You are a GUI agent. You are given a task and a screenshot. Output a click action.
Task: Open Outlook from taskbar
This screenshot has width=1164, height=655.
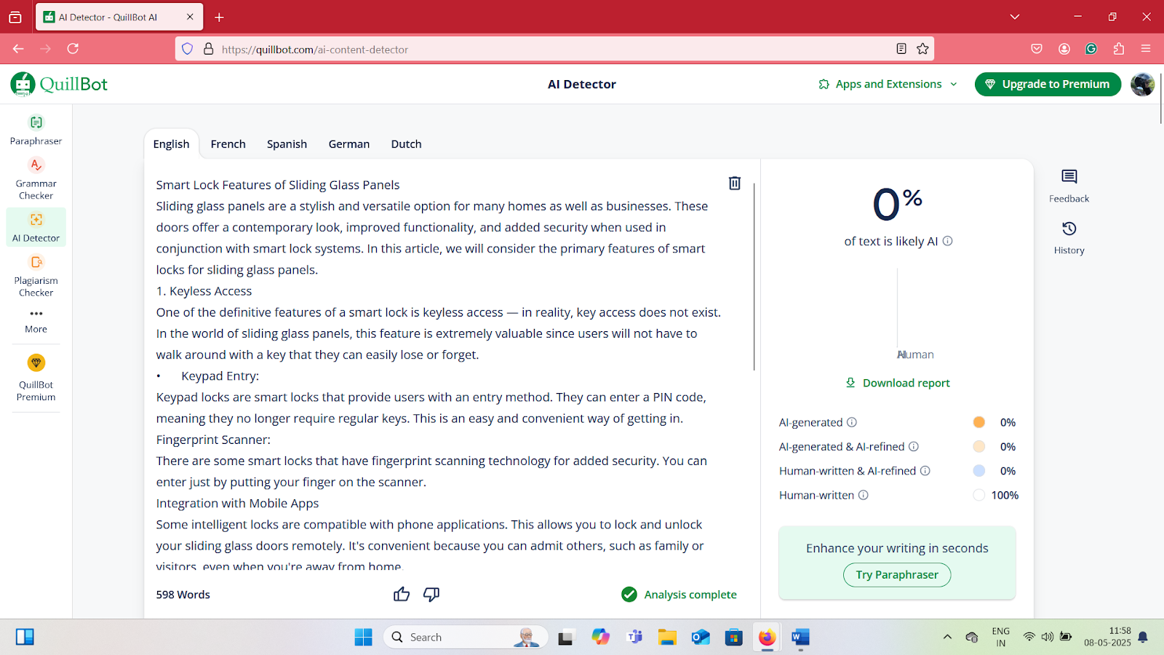[x=701, y=638]
